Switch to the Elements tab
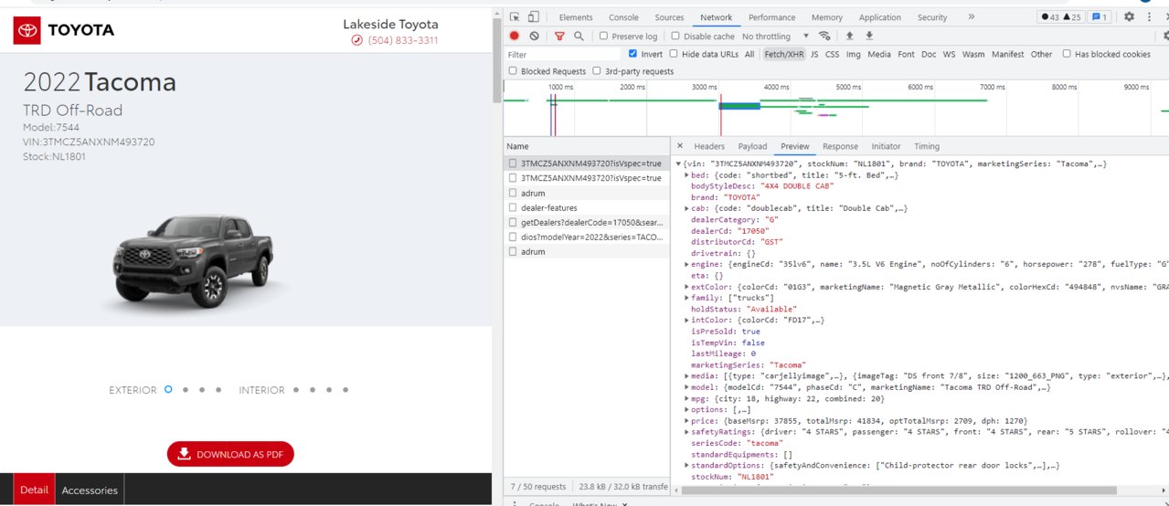 [576, 17]
